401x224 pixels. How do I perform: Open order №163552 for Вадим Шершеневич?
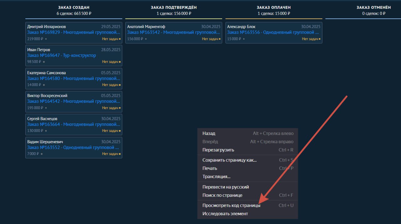tap(73, 147)
